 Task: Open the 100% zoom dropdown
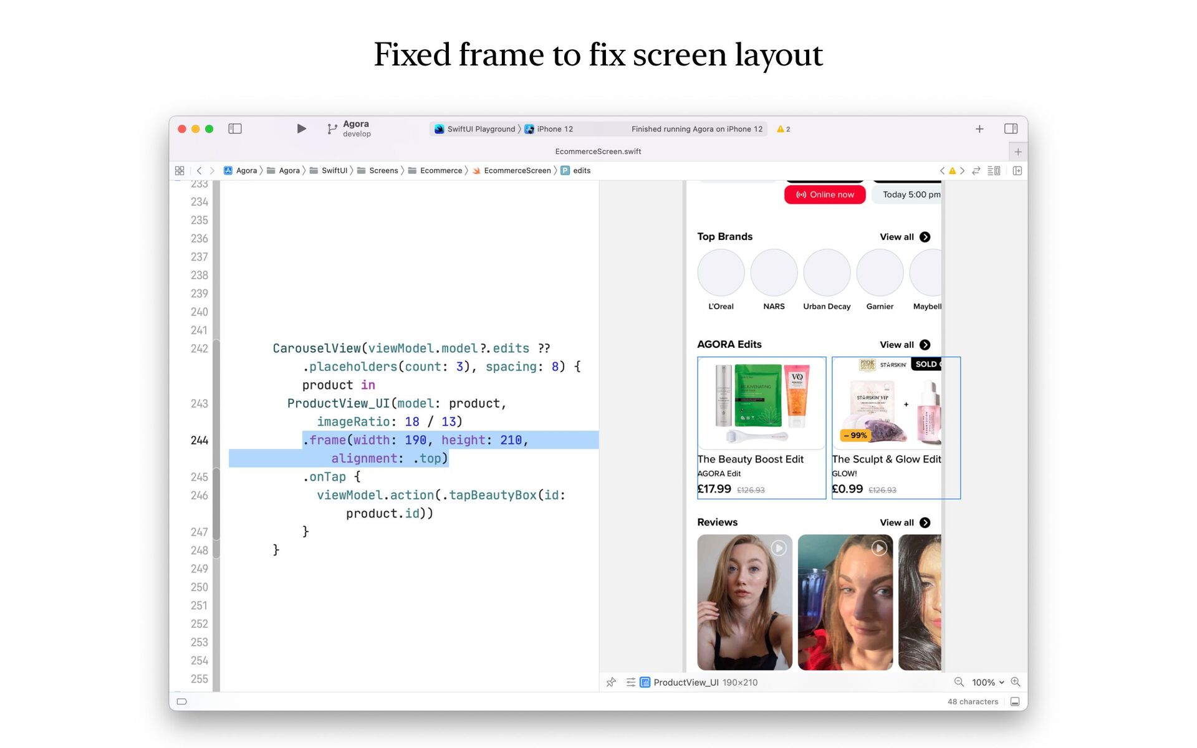988,682
